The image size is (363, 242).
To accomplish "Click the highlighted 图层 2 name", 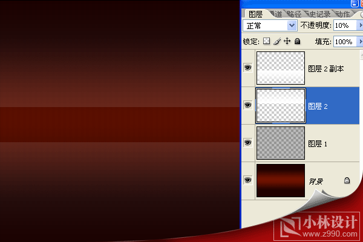I will [318, 106].
